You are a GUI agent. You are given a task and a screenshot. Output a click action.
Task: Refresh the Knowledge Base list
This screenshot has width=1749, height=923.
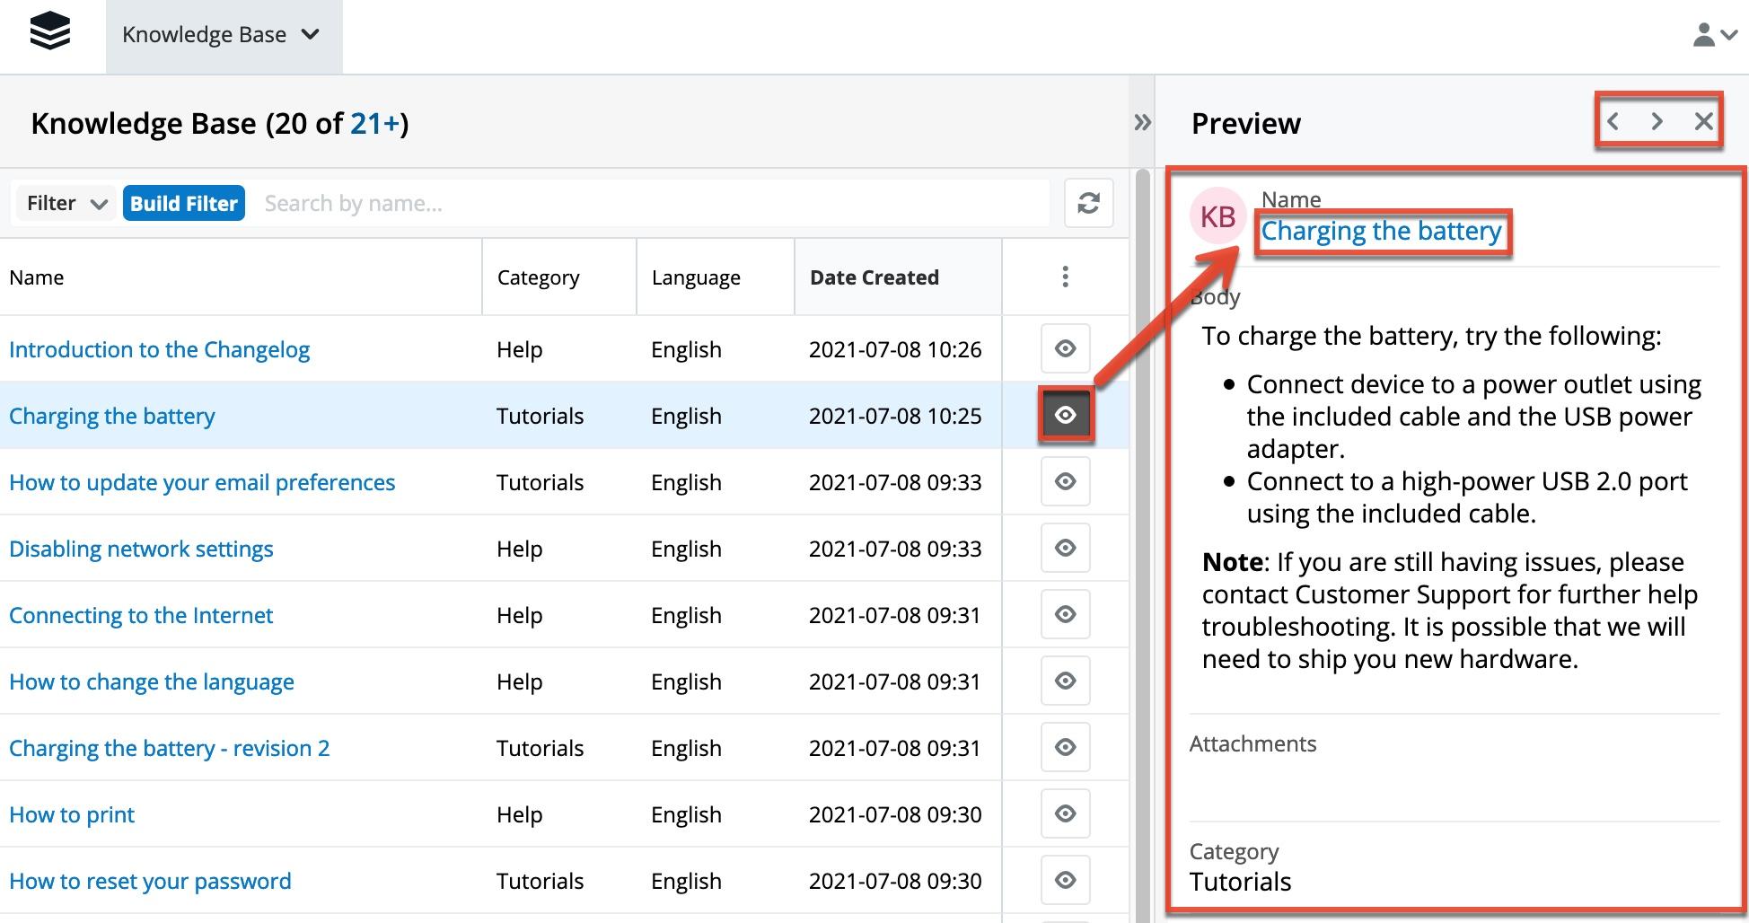click(x=1088, y=203)
